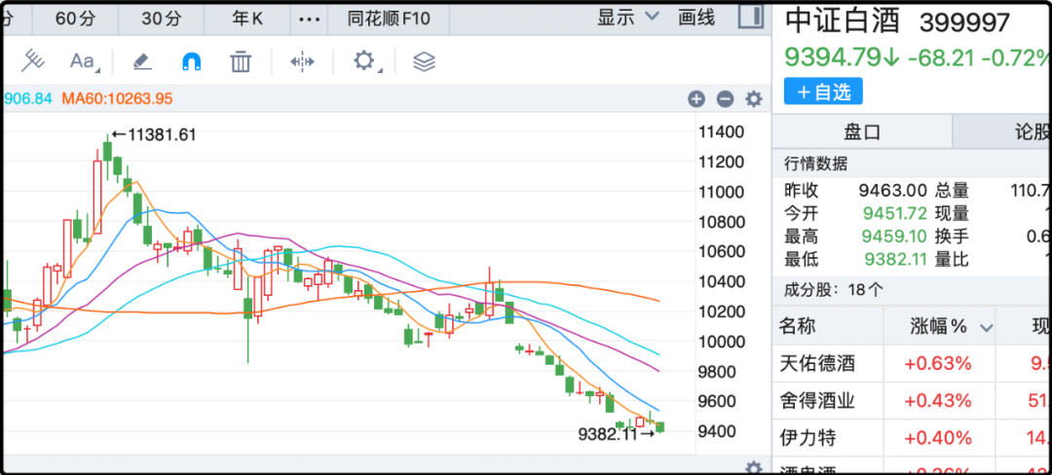Click the trash icon to delete drawings
Screen dimensions: 1052x475
pos(241,61)
